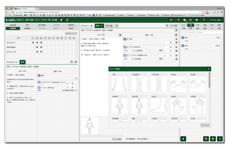230x148 pixels.
Task: Remove ザイザル錠5mg with its X button
Action: [x=176, y=47]
